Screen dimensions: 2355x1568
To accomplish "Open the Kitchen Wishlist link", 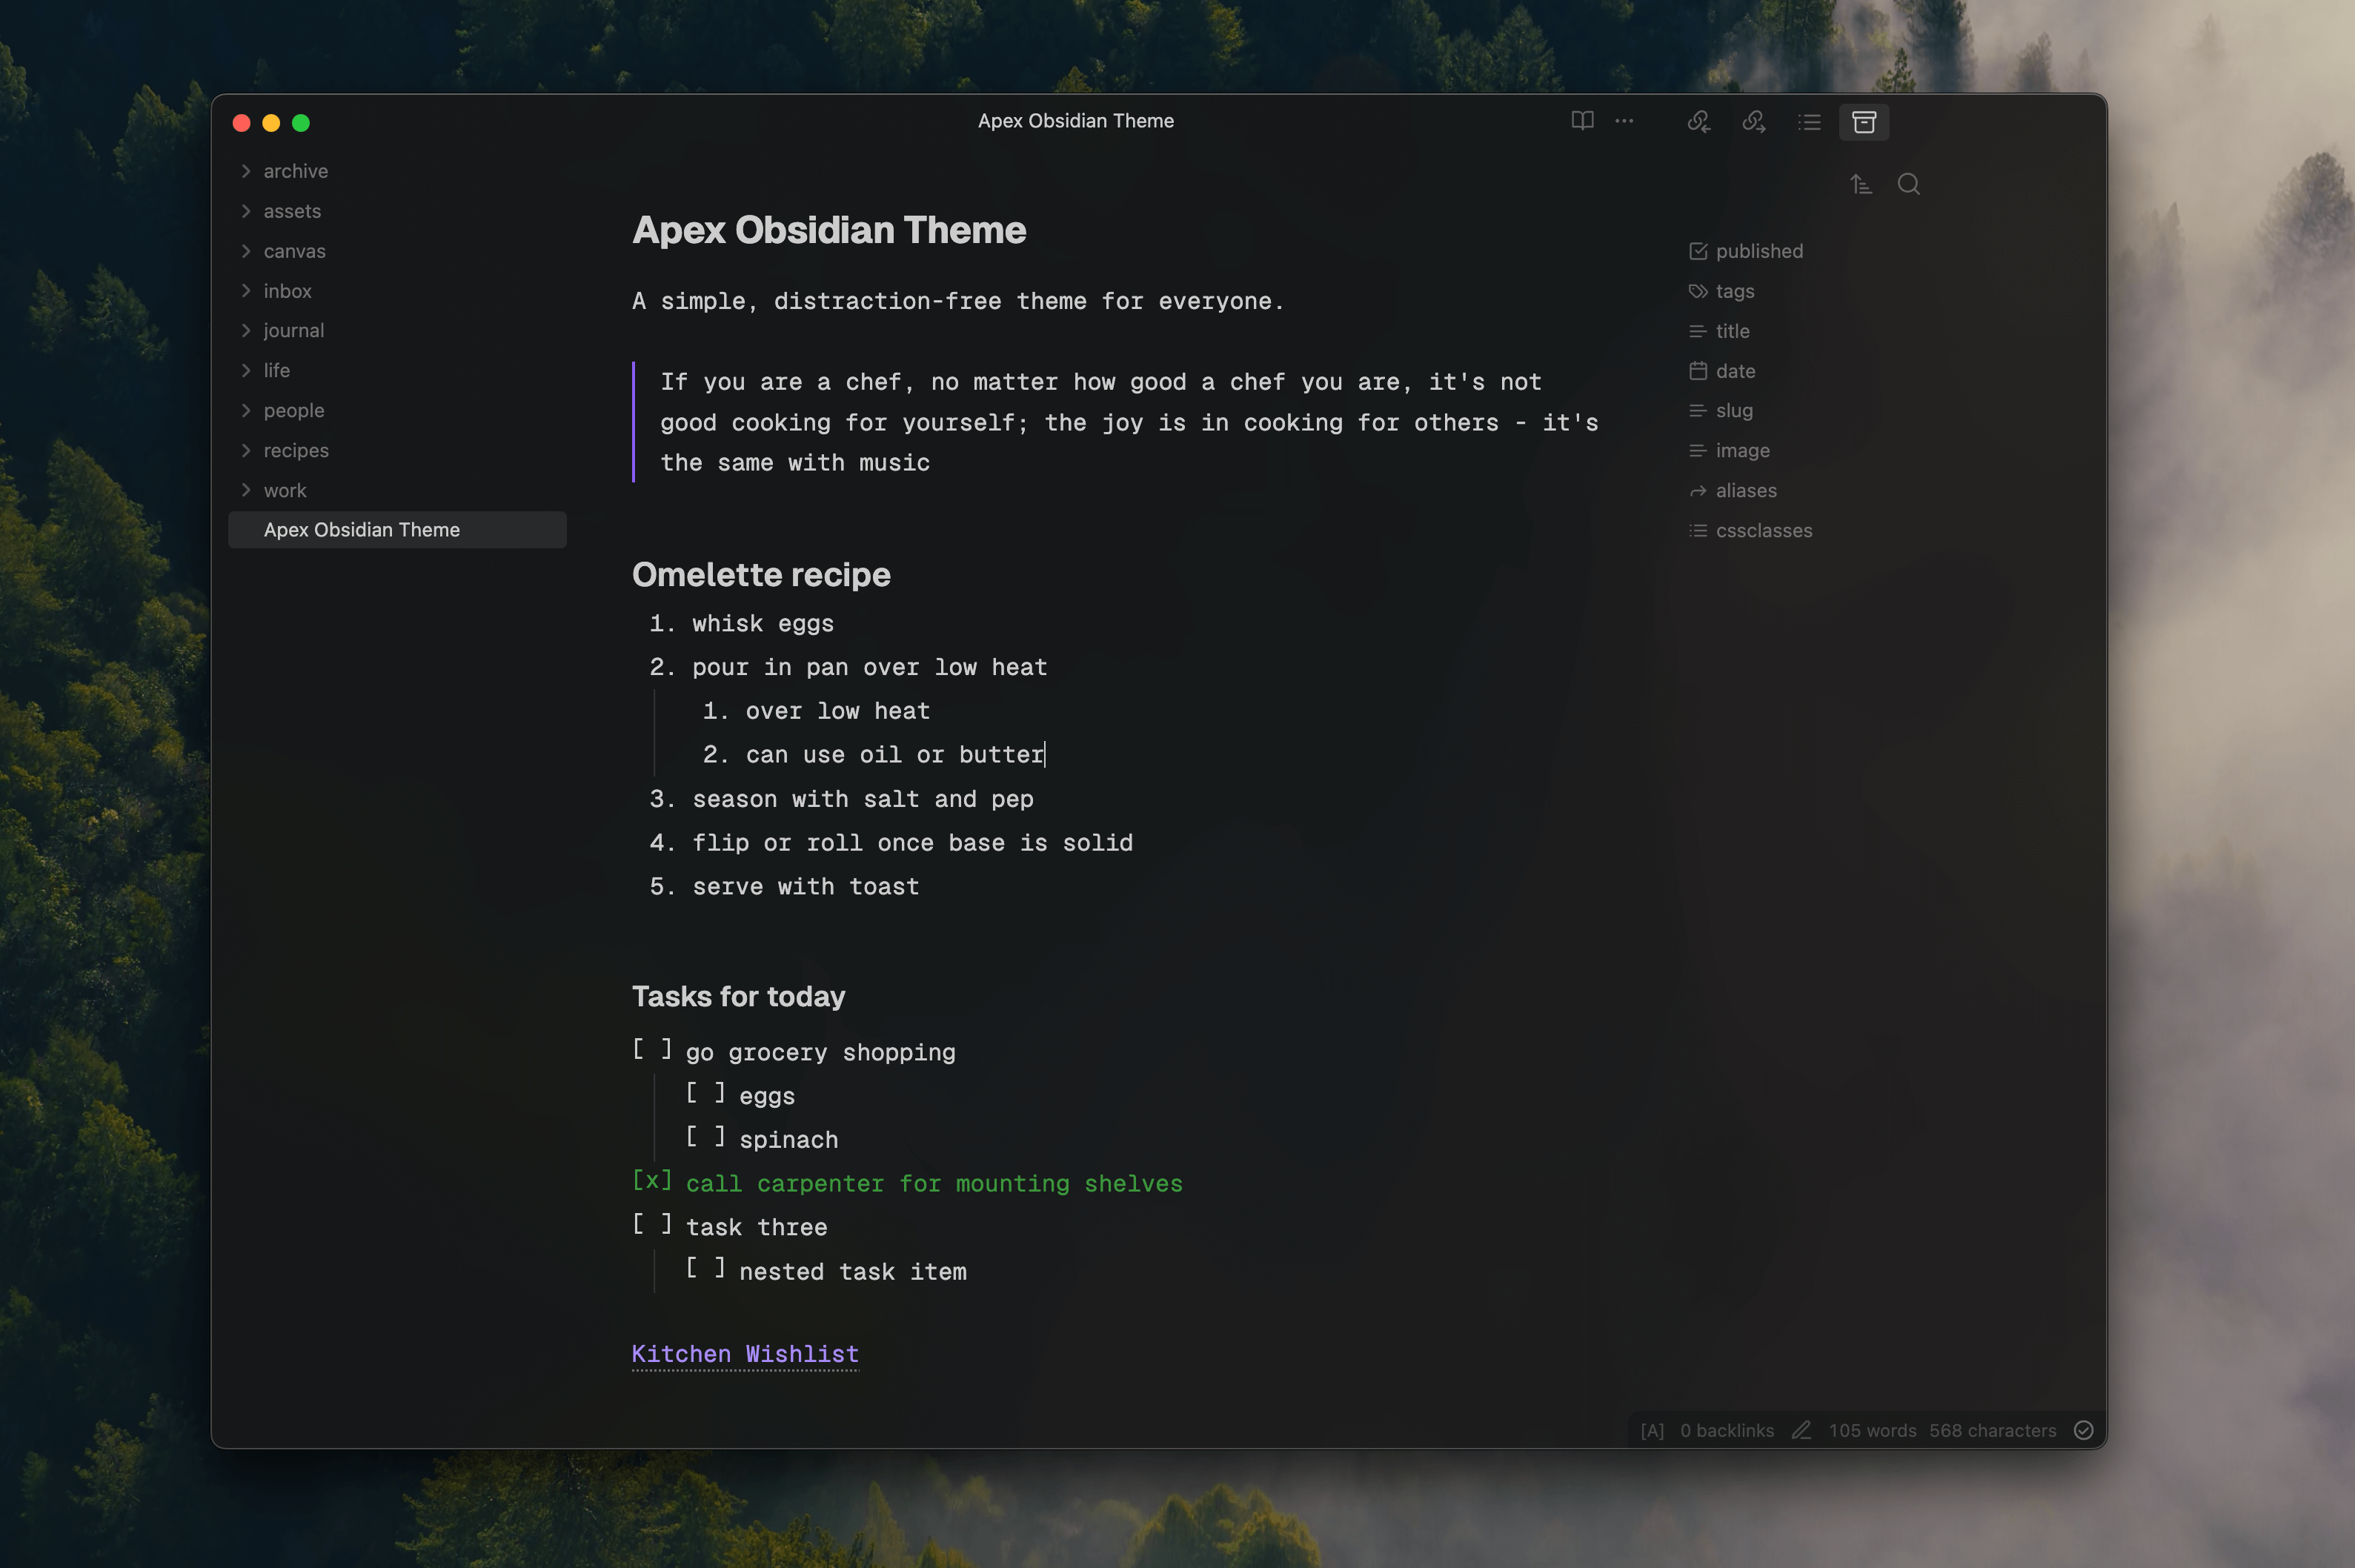I will (x=745, y=1354).
